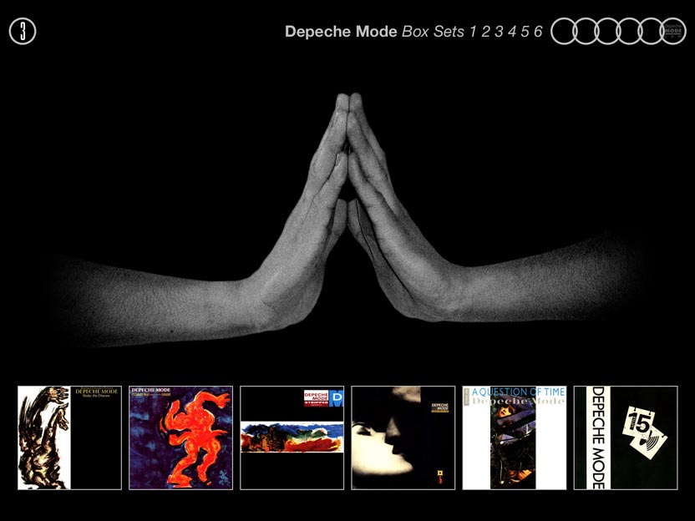695x521 pixels.
Task: Click the first empty circle icon
Action: pos(564,31)
